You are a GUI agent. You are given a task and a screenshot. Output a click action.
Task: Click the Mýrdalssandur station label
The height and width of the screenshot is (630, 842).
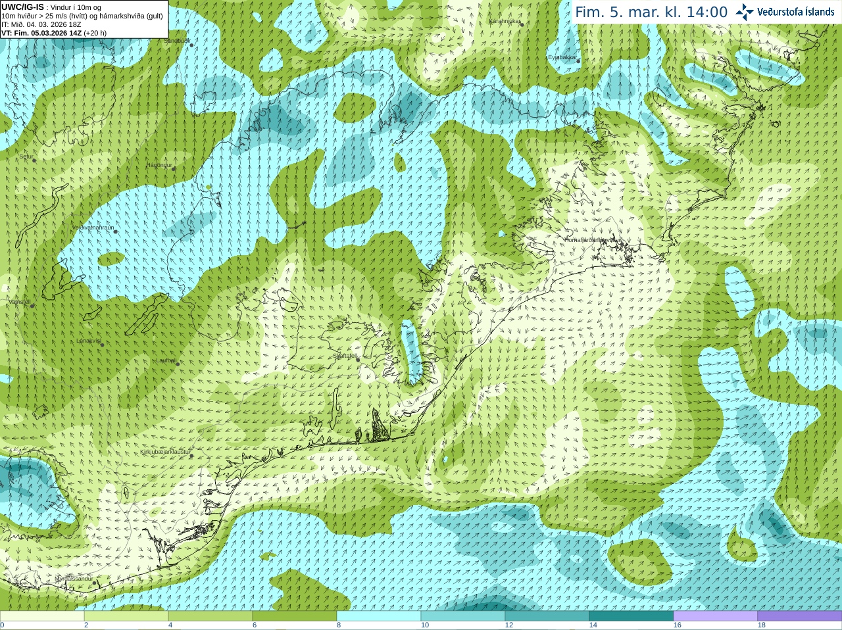coord(74,579)
